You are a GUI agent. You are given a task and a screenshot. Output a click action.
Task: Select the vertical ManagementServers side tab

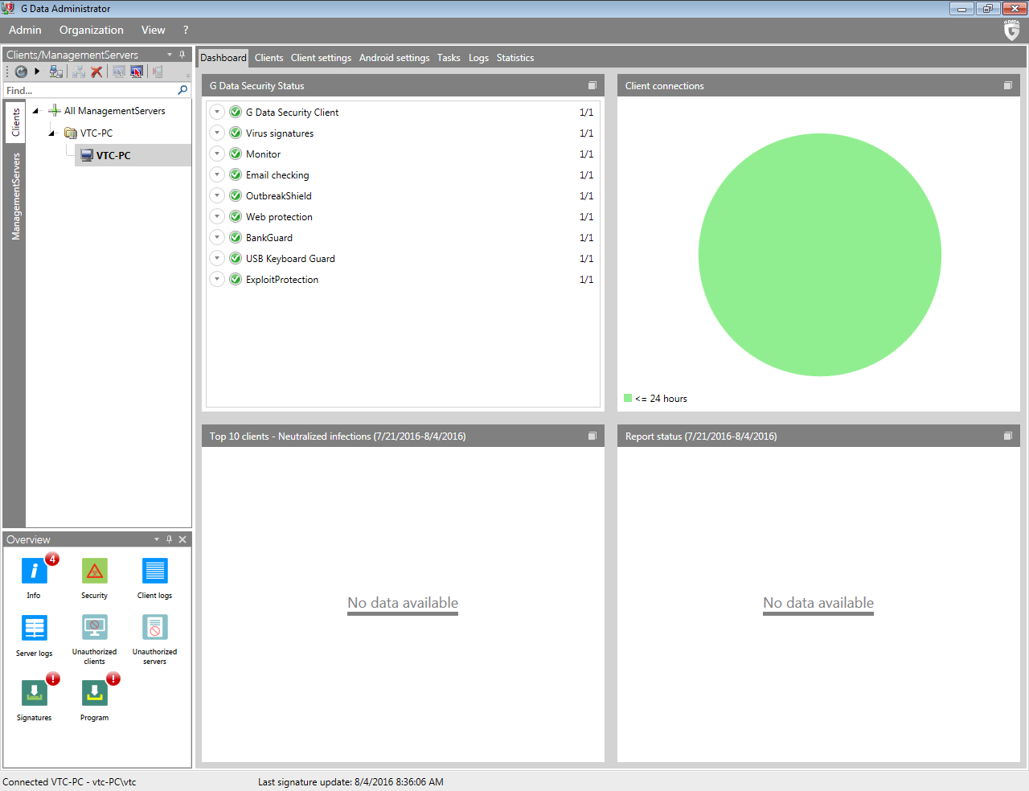point(15,196)
